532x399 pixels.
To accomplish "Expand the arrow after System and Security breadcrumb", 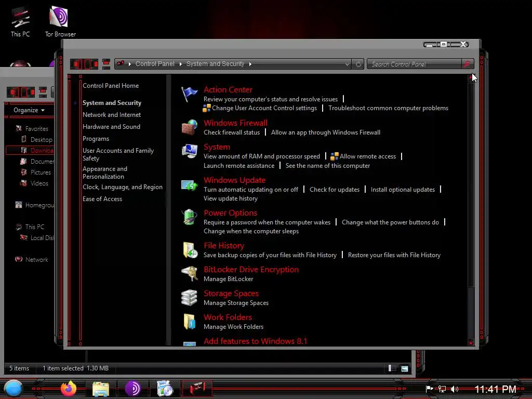I will click(x=250, y=64).
